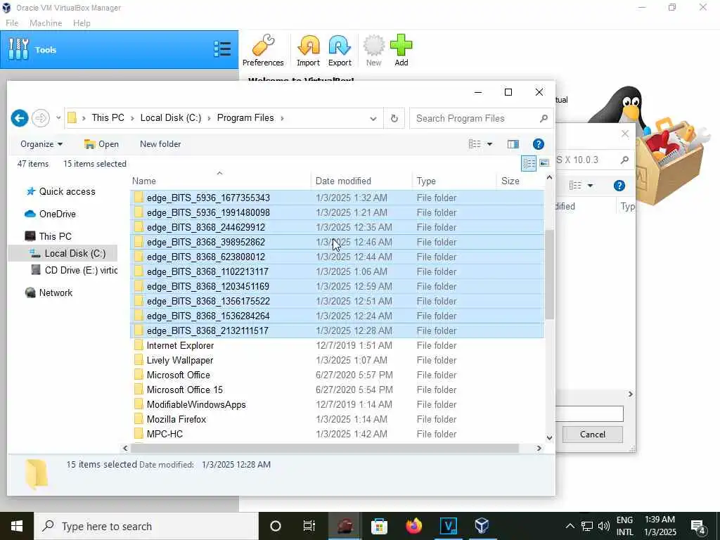Expand the address bar history dropdown
720x540 pixels.
(x=373, y=118)
